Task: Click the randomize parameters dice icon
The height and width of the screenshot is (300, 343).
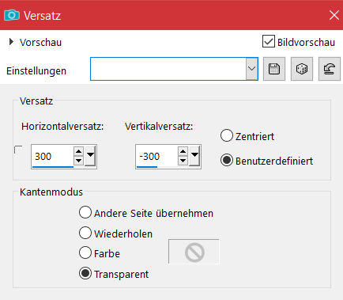Action: pos(302,69)
